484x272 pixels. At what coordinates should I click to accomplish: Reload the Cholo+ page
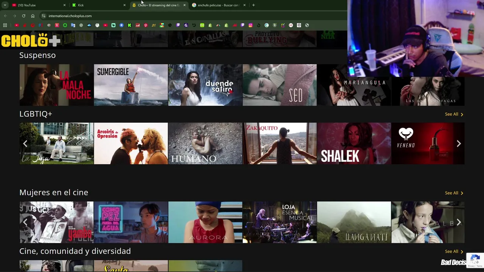click(x=23, y=16)
